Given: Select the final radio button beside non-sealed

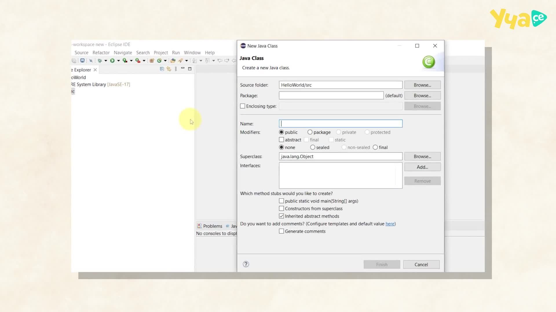Looking at the screenshot, I should [375, 147].
